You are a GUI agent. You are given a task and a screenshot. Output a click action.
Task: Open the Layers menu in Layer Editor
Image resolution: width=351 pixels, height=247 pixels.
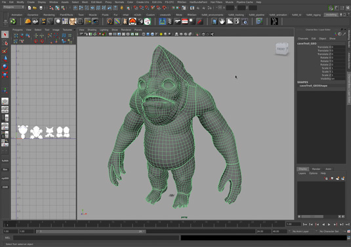point(302,174)
